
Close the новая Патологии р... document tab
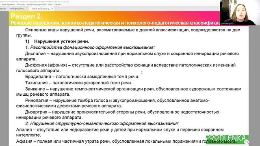(52, 9)
